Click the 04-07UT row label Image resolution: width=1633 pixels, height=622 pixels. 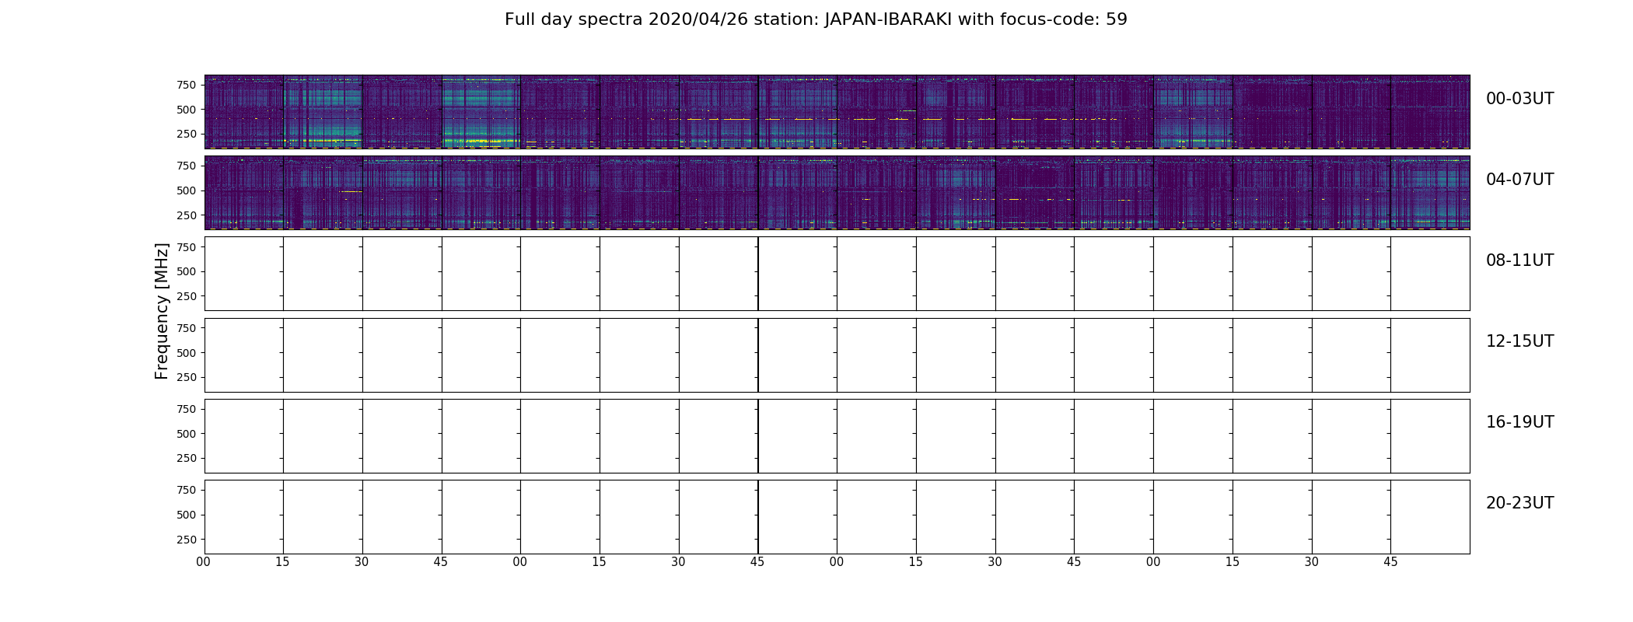click(x=1519, y=180)
